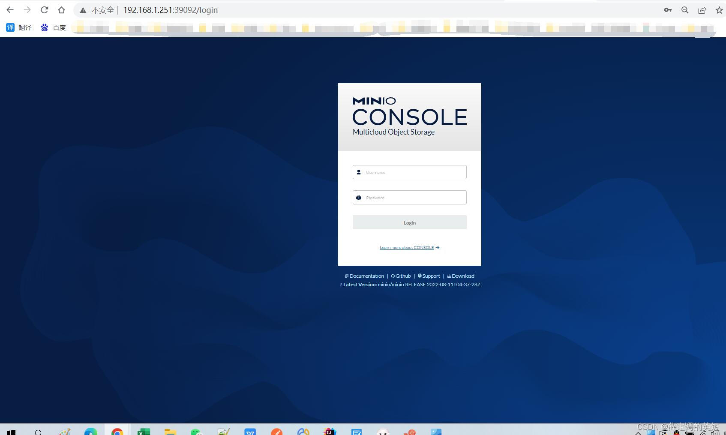Click the user icon in Username field
726x435 pixels.
pyautogui.click(x=359, y=172)
